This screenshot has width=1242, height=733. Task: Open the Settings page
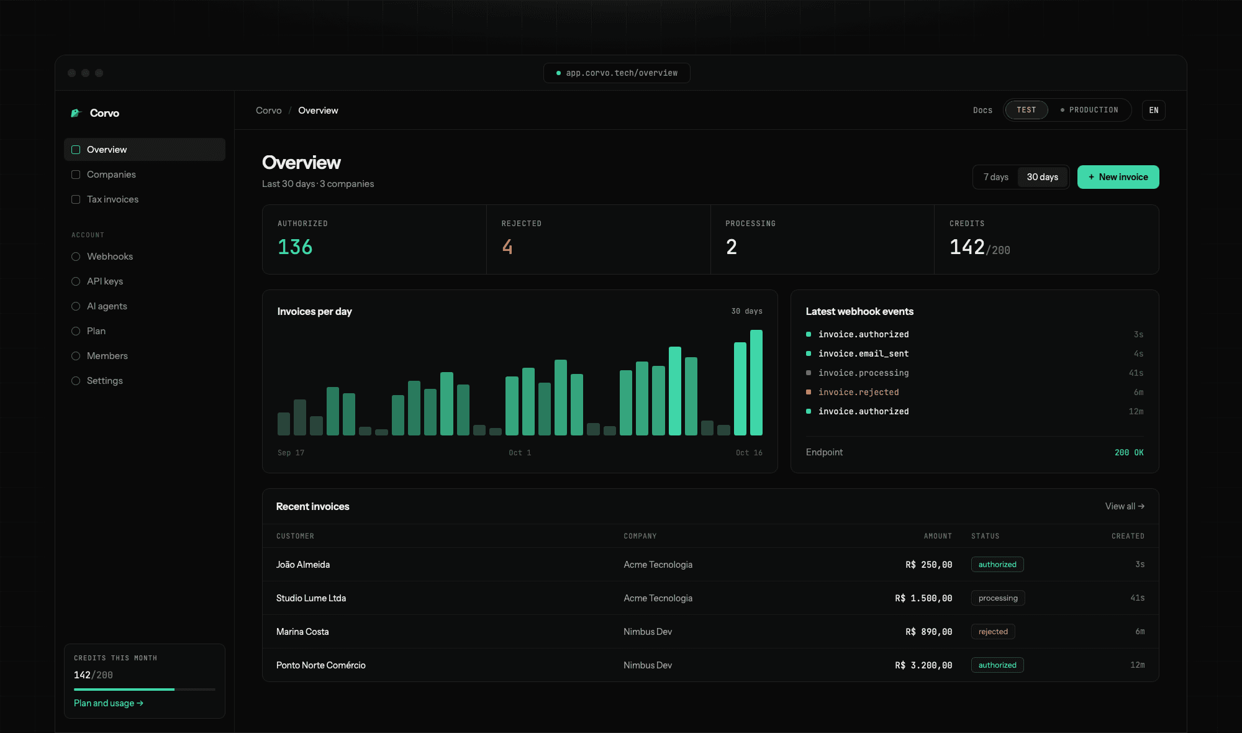tap(145, 381)
